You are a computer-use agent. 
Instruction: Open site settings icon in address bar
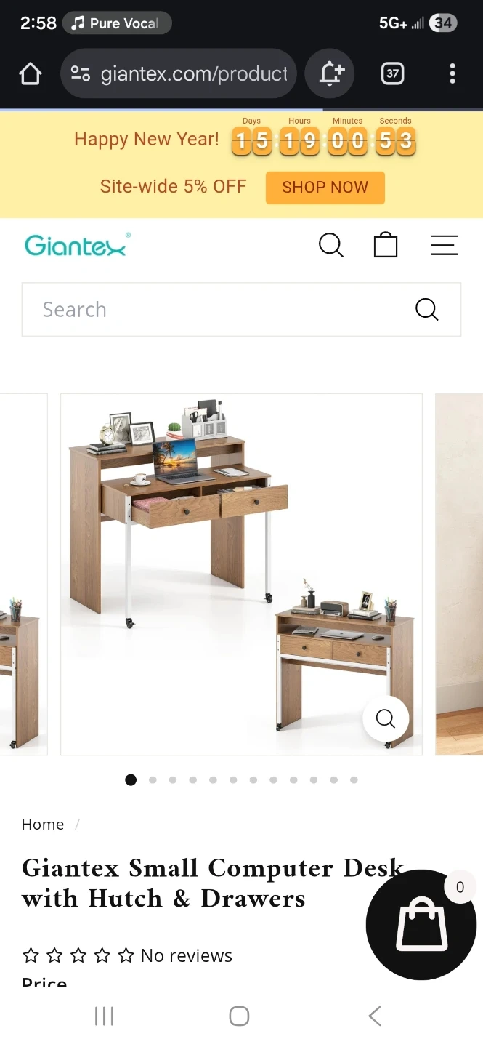[81, 73]
